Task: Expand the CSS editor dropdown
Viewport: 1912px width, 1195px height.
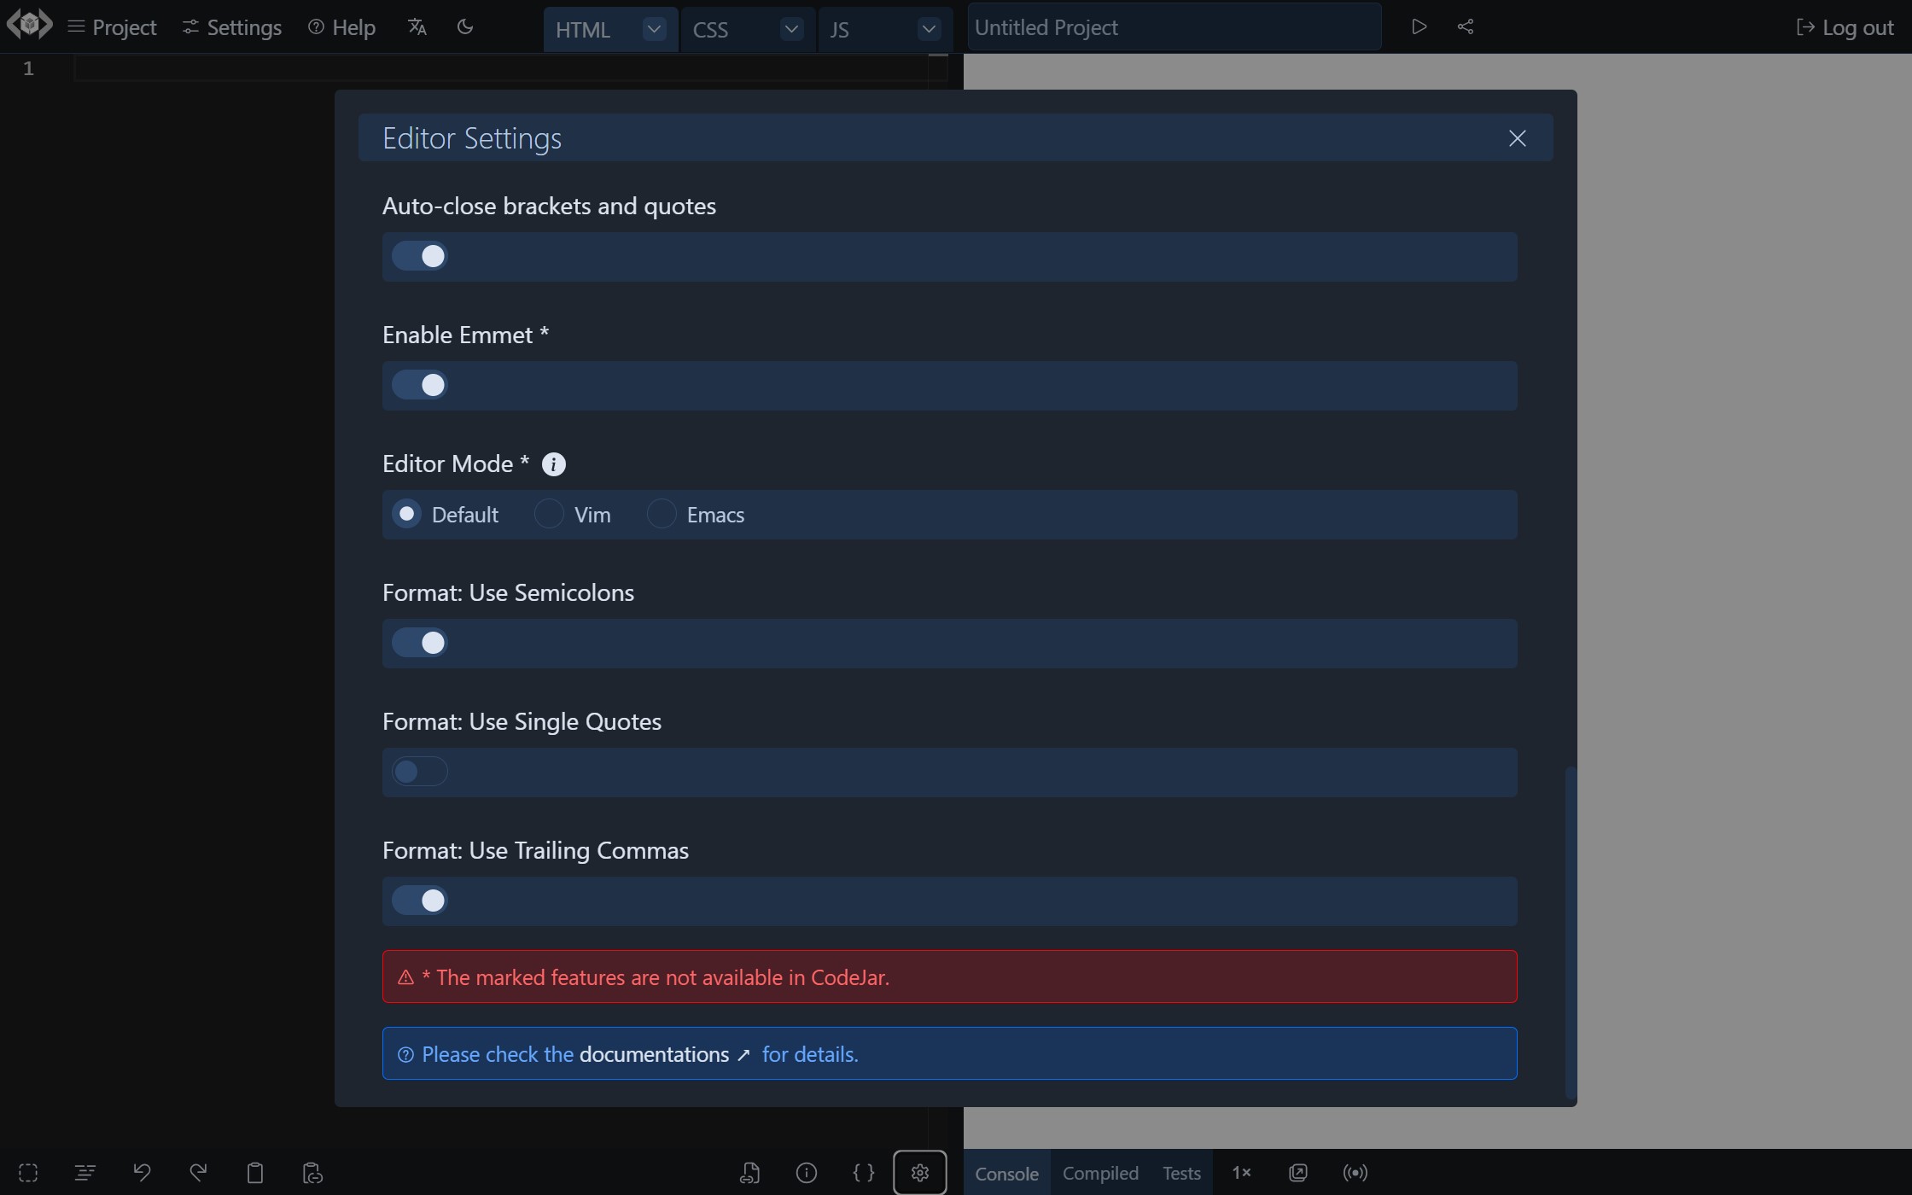Action: click(790, 26)
